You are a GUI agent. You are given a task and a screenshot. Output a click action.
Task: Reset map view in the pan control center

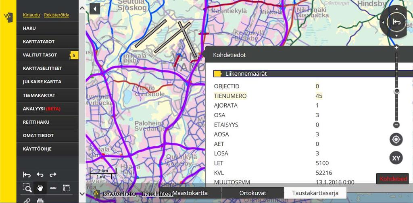(396, 22)
